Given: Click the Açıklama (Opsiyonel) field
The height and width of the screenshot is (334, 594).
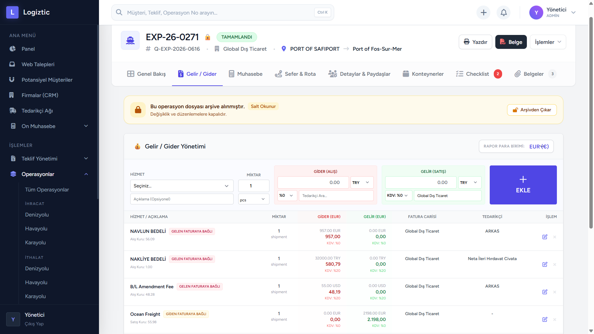Looking at the screenshot, I should tap(182, 199).
